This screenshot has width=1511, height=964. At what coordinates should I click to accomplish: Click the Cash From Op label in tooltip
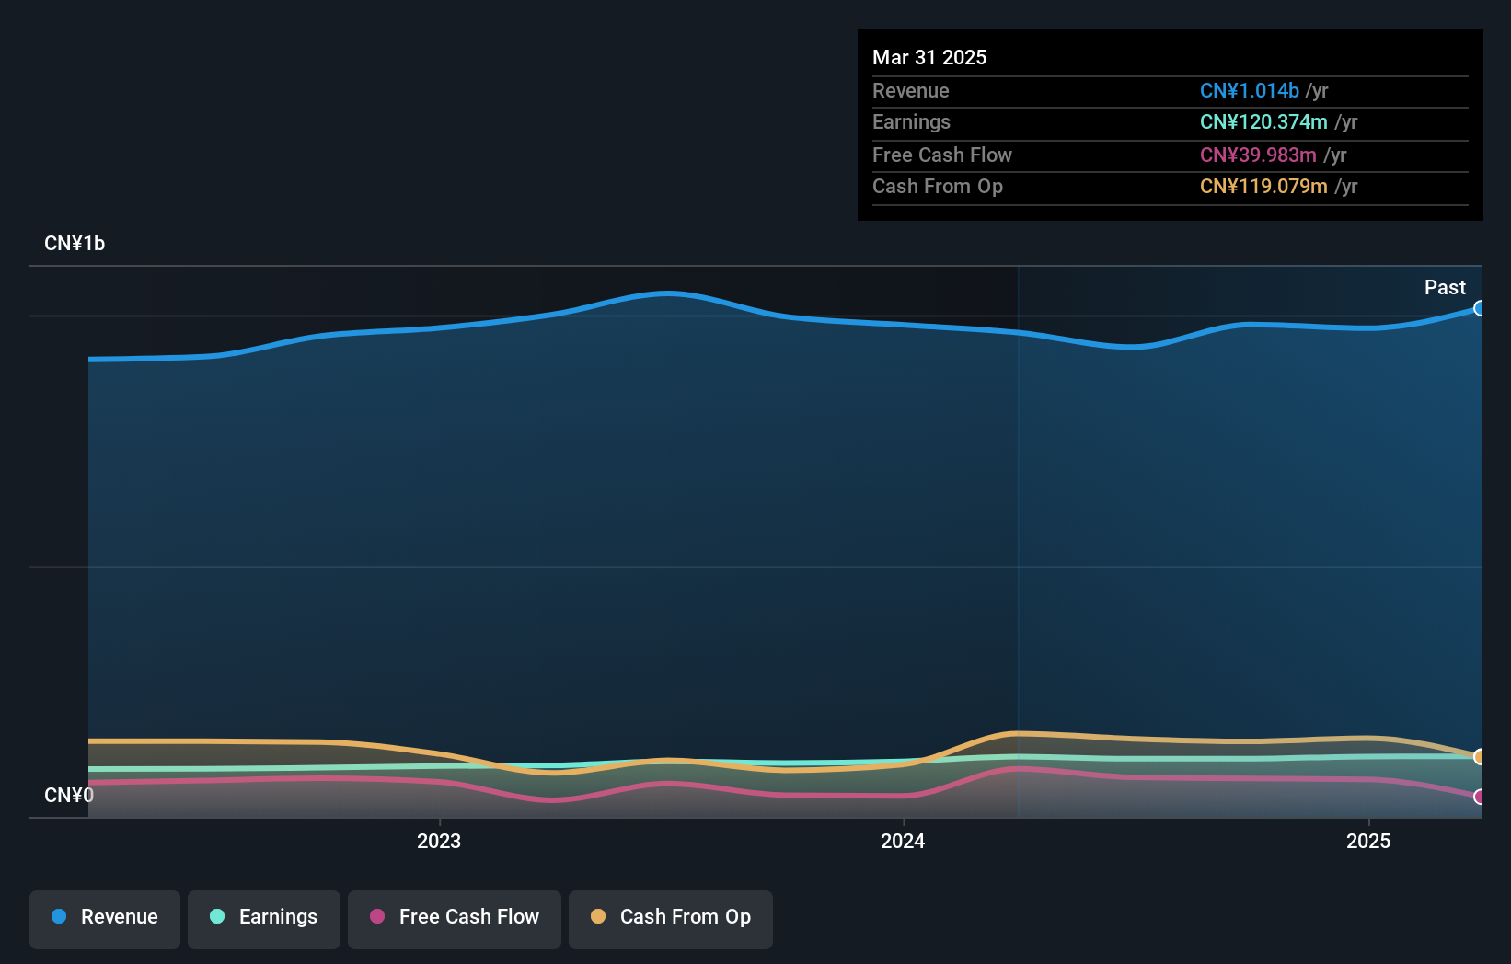(938, 186)
